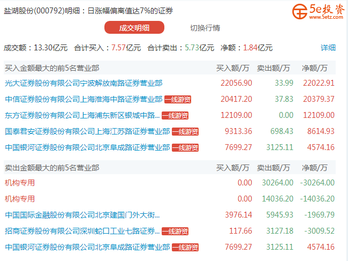This screenshot has height=261, width=348.
Task: Click the net amount -3009.52
Action: (x=320, y=231)
